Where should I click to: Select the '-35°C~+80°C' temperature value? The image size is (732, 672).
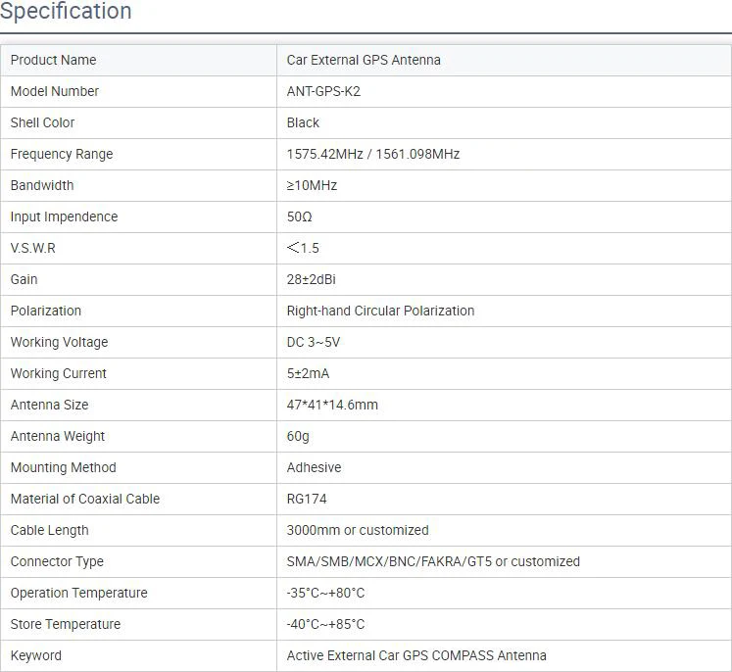(325, 593)
